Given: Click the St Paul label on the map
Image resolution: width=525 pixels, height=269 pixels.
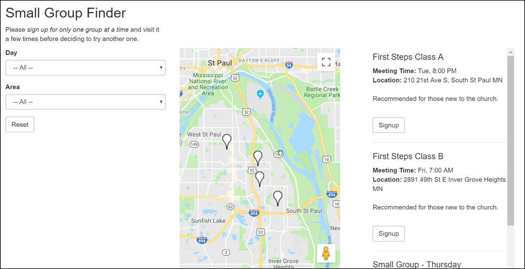Looking at the screenshot, I should 220,63.
